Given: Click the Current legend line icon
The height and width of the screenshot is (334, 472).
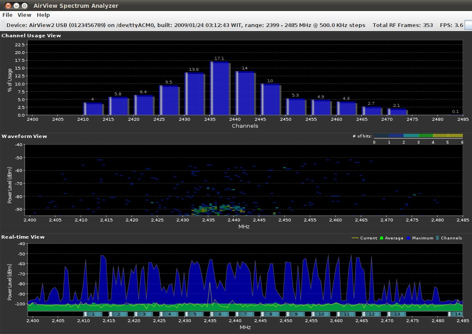Looking at the screenshot, I should coord(355,238).
